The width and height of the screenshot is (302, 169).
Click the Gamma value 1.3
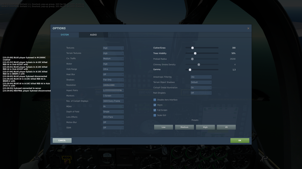[234, 70]
